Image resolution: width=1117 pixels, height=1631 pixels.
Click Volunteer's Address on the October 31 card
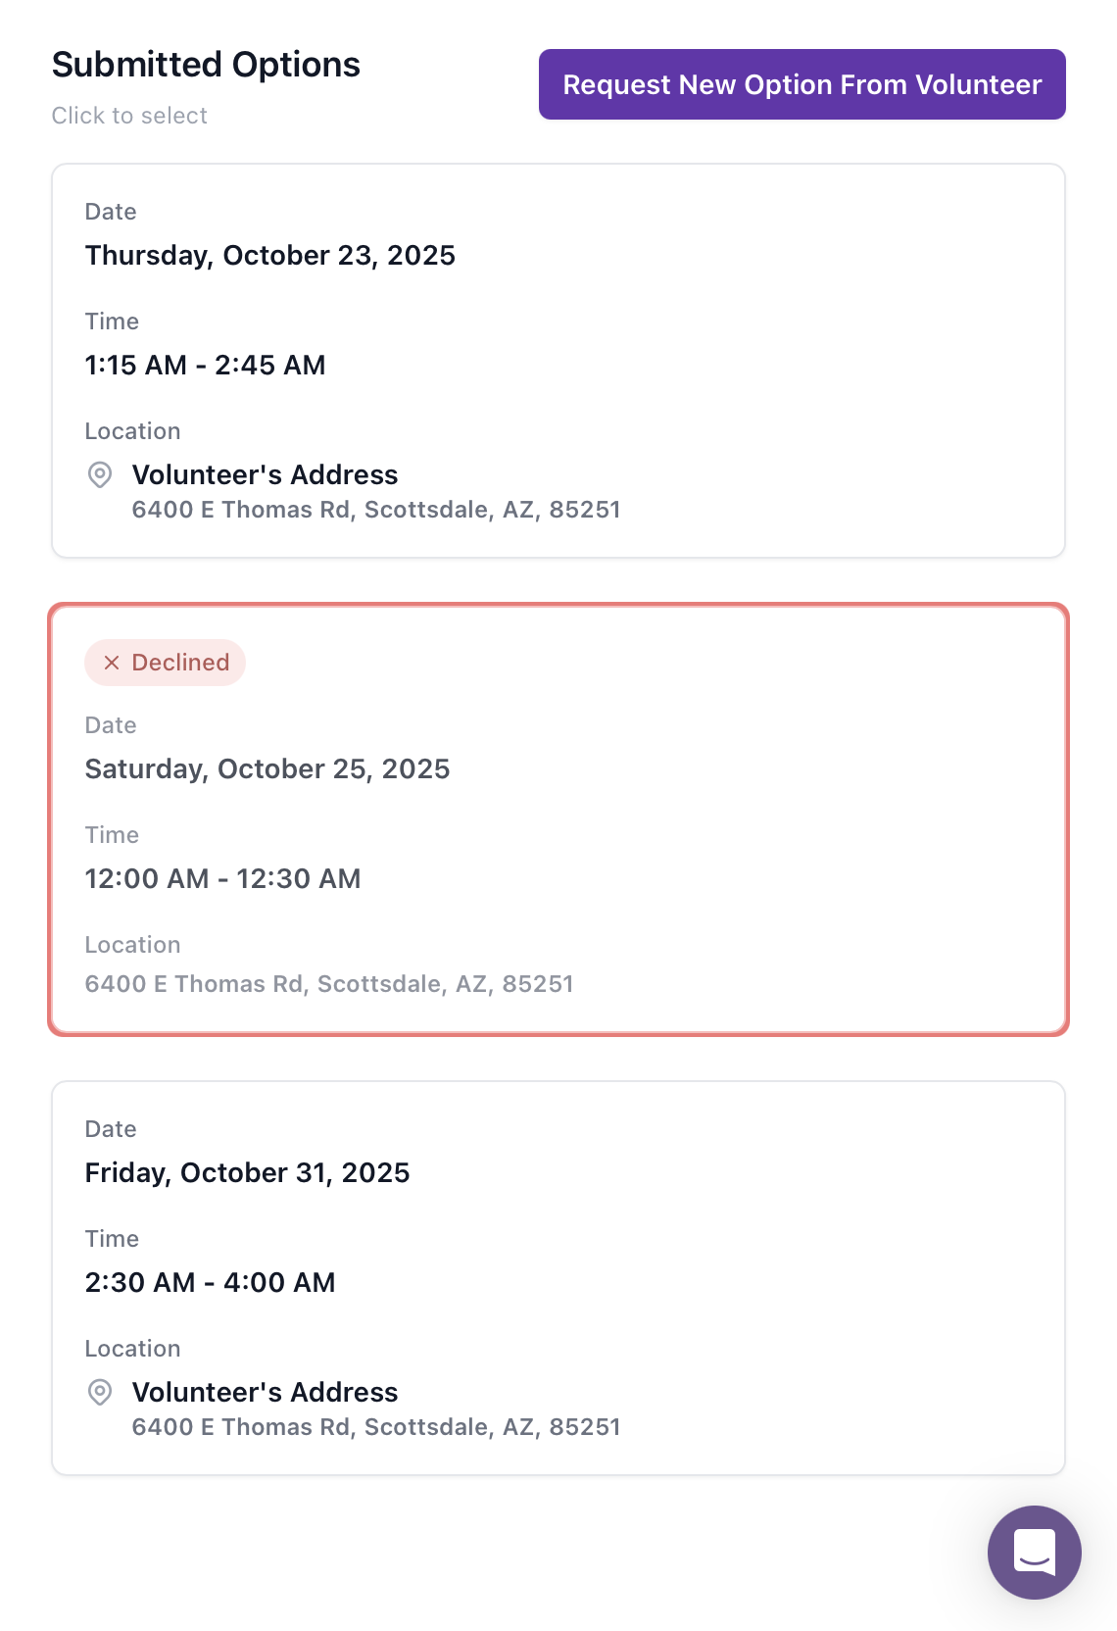[x=265, y=1393]
